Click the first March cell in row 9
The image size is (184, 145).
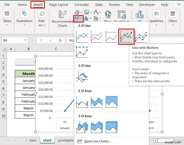point(25,108)
